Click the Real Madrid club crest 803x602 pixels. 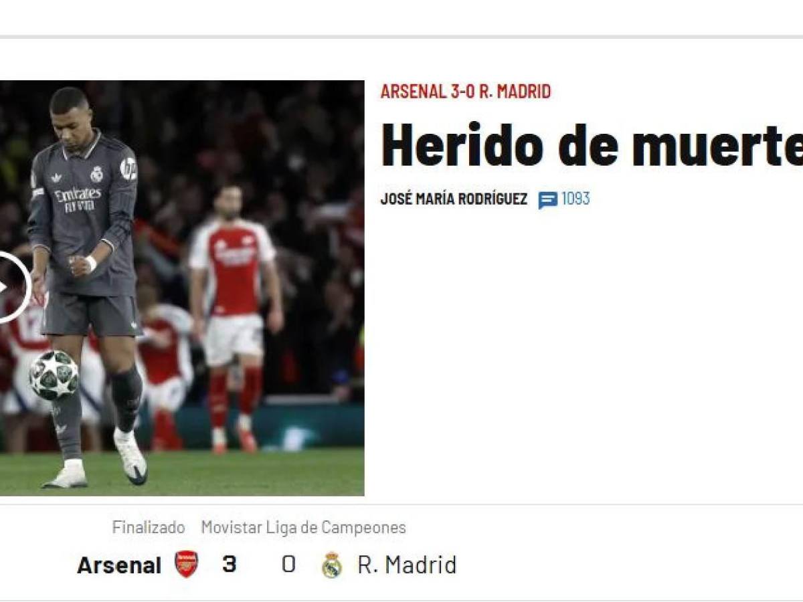click(x=331, y=565)
